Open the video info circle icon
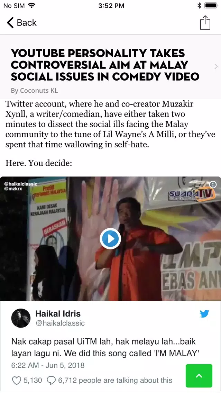This screenshot has width=221, height=393. coord(213,185)
